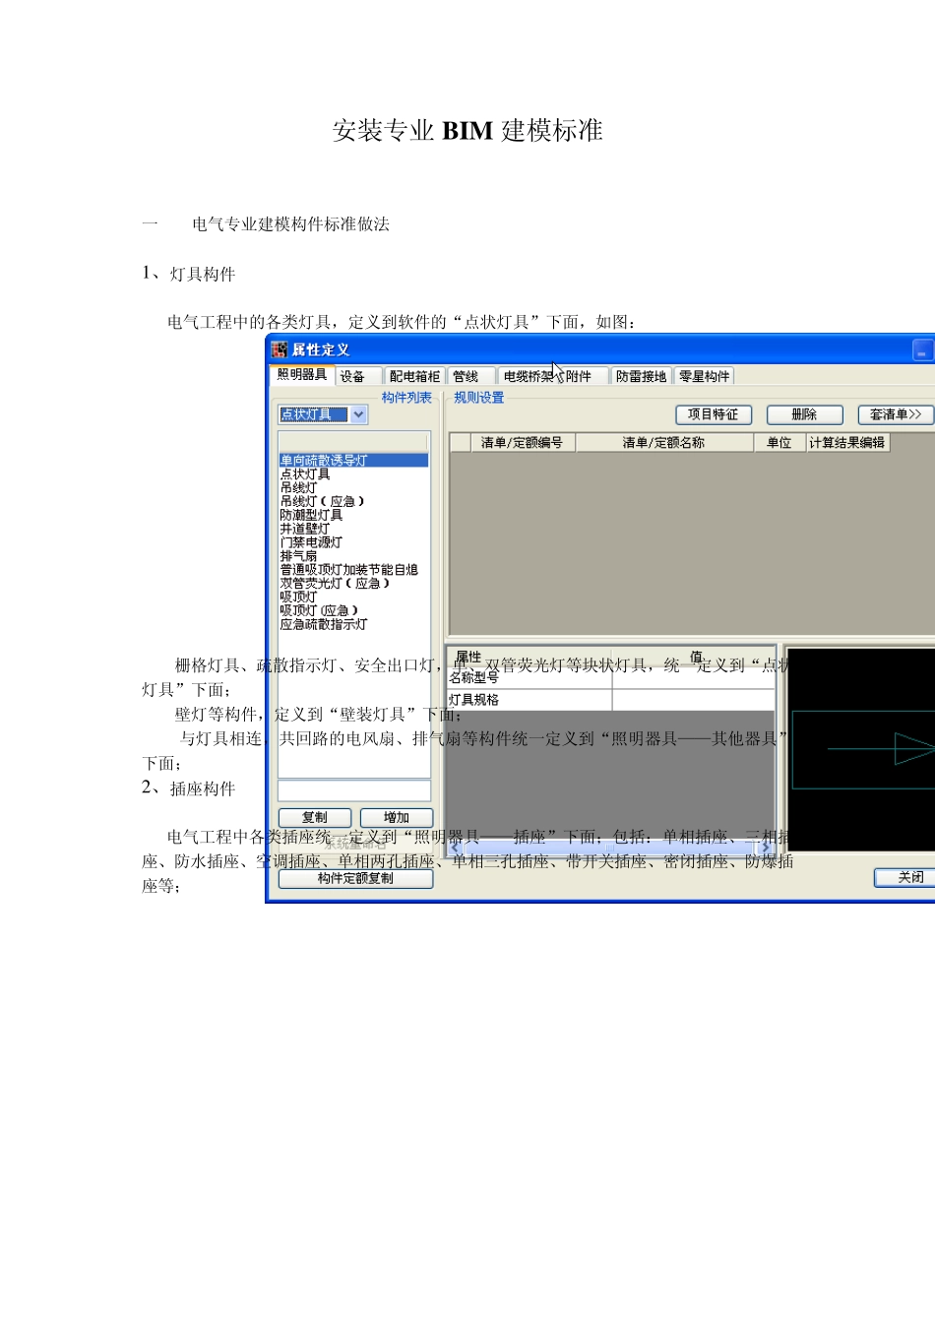
Task: Select 吸顶灯 list item
Action: coord(299,597)
